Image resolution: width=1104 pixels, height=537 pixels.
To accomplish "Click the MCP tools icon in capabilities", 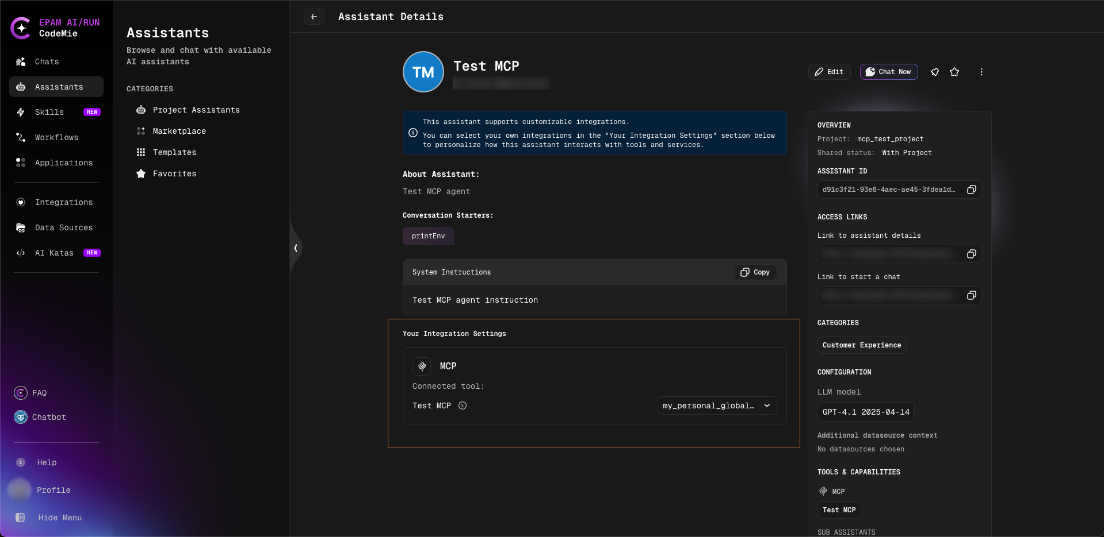I will coord(823,491).
